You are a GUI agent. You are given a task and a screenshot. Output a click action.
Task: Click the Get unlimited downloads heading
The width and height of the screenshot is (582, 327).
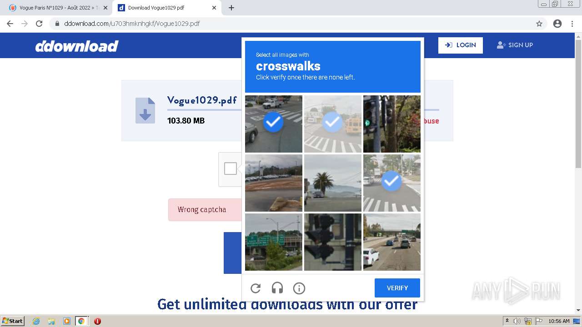(x=287, y=304)
